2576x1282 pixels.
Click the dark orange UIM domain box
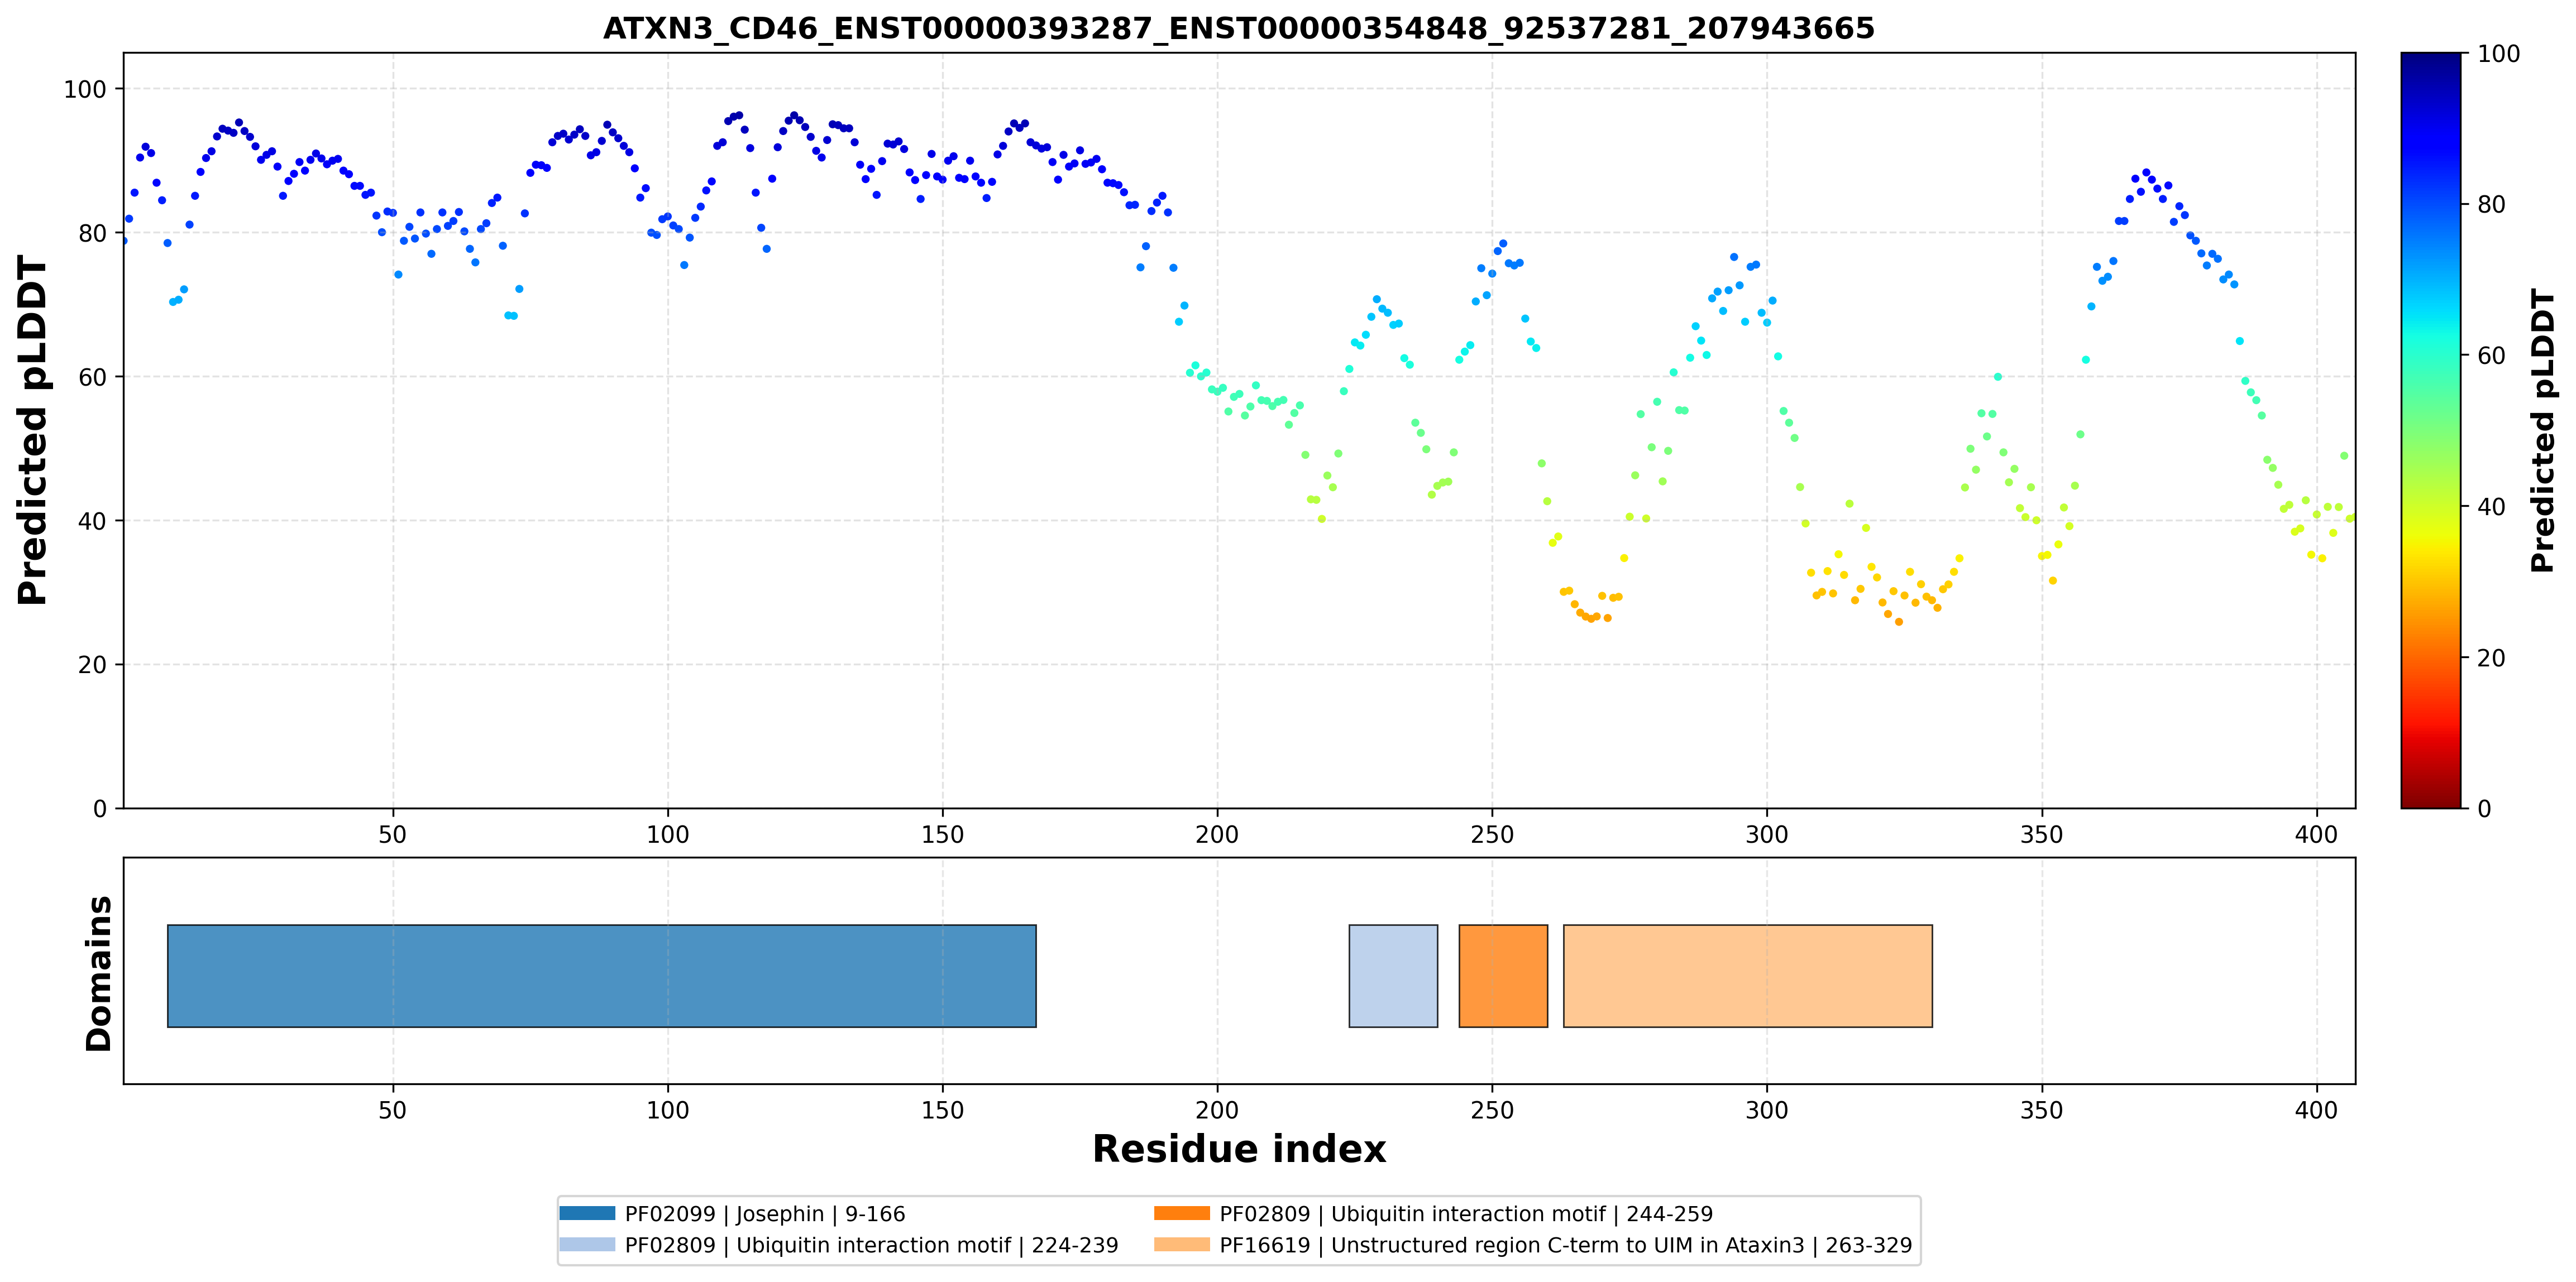(x=1503, y=975)
